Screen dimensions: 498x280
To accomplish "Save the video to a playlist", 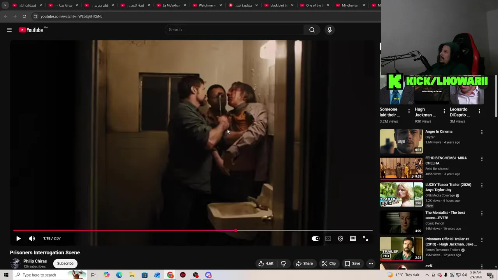I will tap(352, 264).
